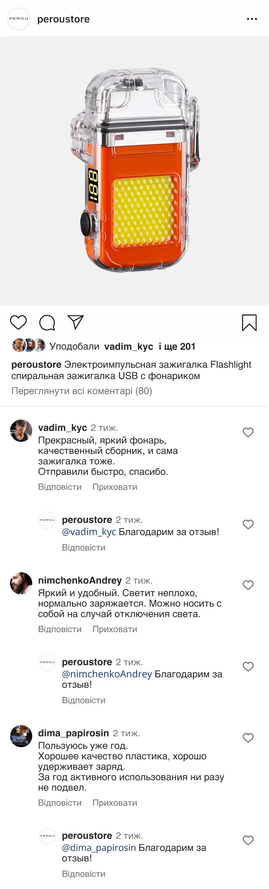Like nimchenkoAndrey's comment

click(x=248, y=585)
